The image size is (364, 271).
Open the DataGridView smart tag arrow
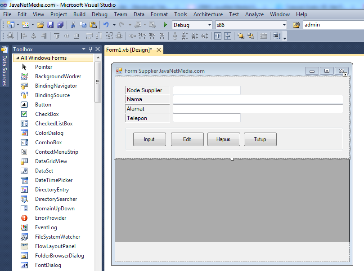point(345,75)
